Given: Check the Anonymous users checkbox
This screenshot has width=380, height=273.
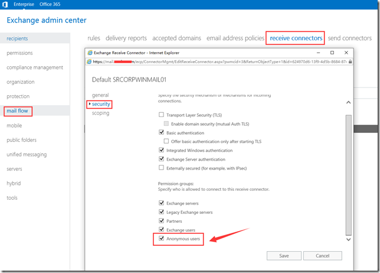Looking at the screenshot, I should click(161, 238).
